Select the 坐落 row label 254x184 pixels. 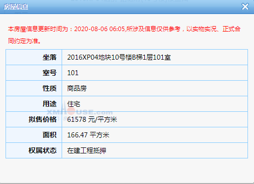click(34, 57)
